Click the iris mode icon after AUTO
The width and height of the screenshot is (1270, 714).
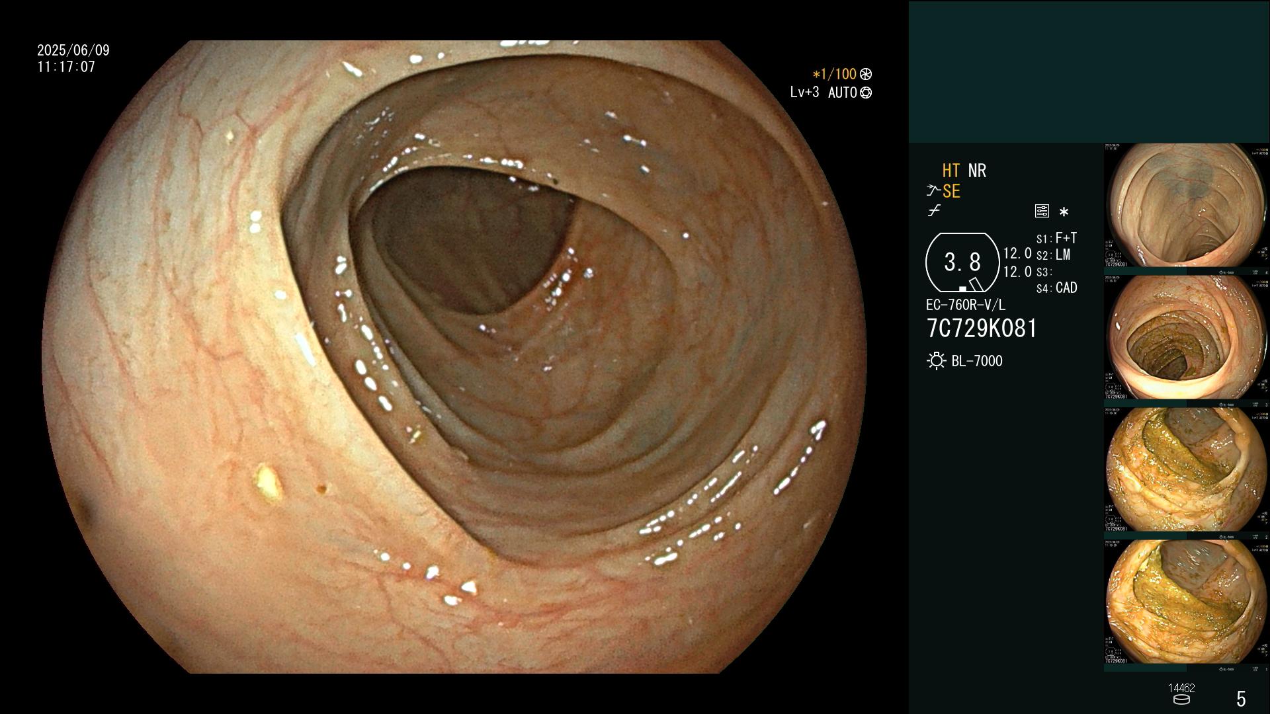[866, 93]
